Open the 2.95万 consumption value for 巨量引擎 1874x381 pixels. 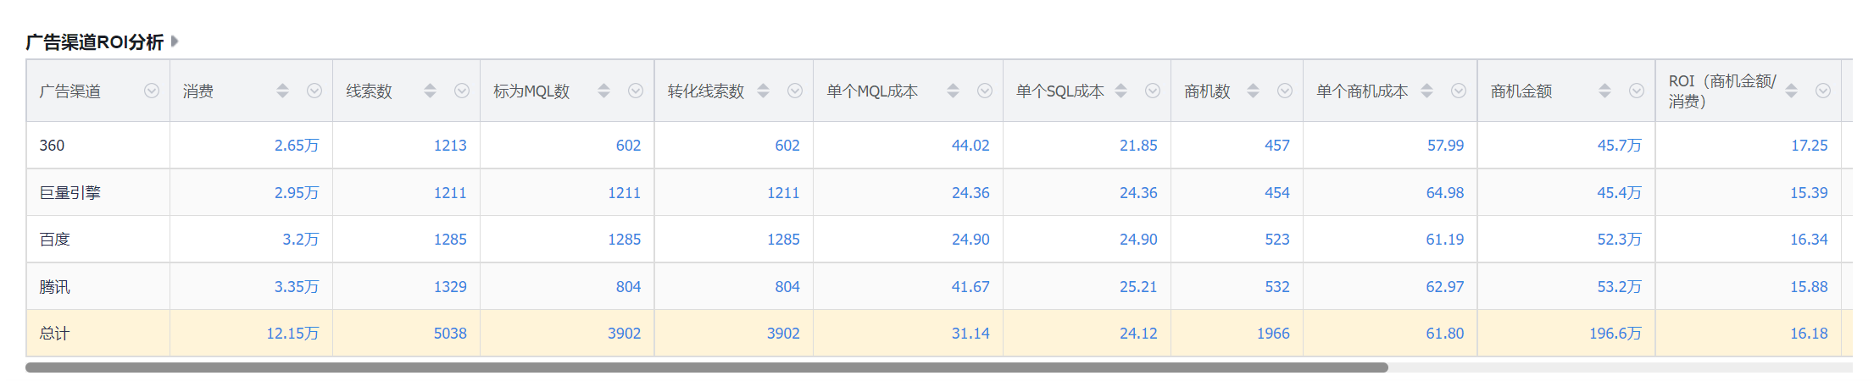[297, 193]
